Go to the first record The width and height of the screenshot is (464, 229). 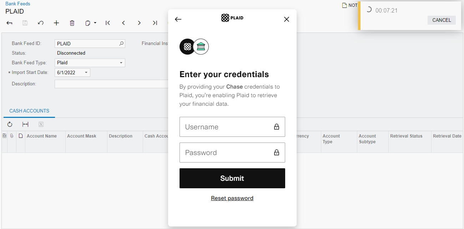tap(108, 23)
